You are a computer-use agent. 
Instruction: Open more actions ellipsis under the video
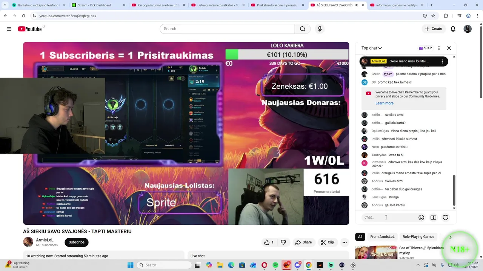pos(345,242)
